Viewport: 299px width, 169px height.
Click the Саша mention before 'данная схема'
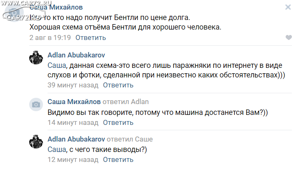[57, 65]
